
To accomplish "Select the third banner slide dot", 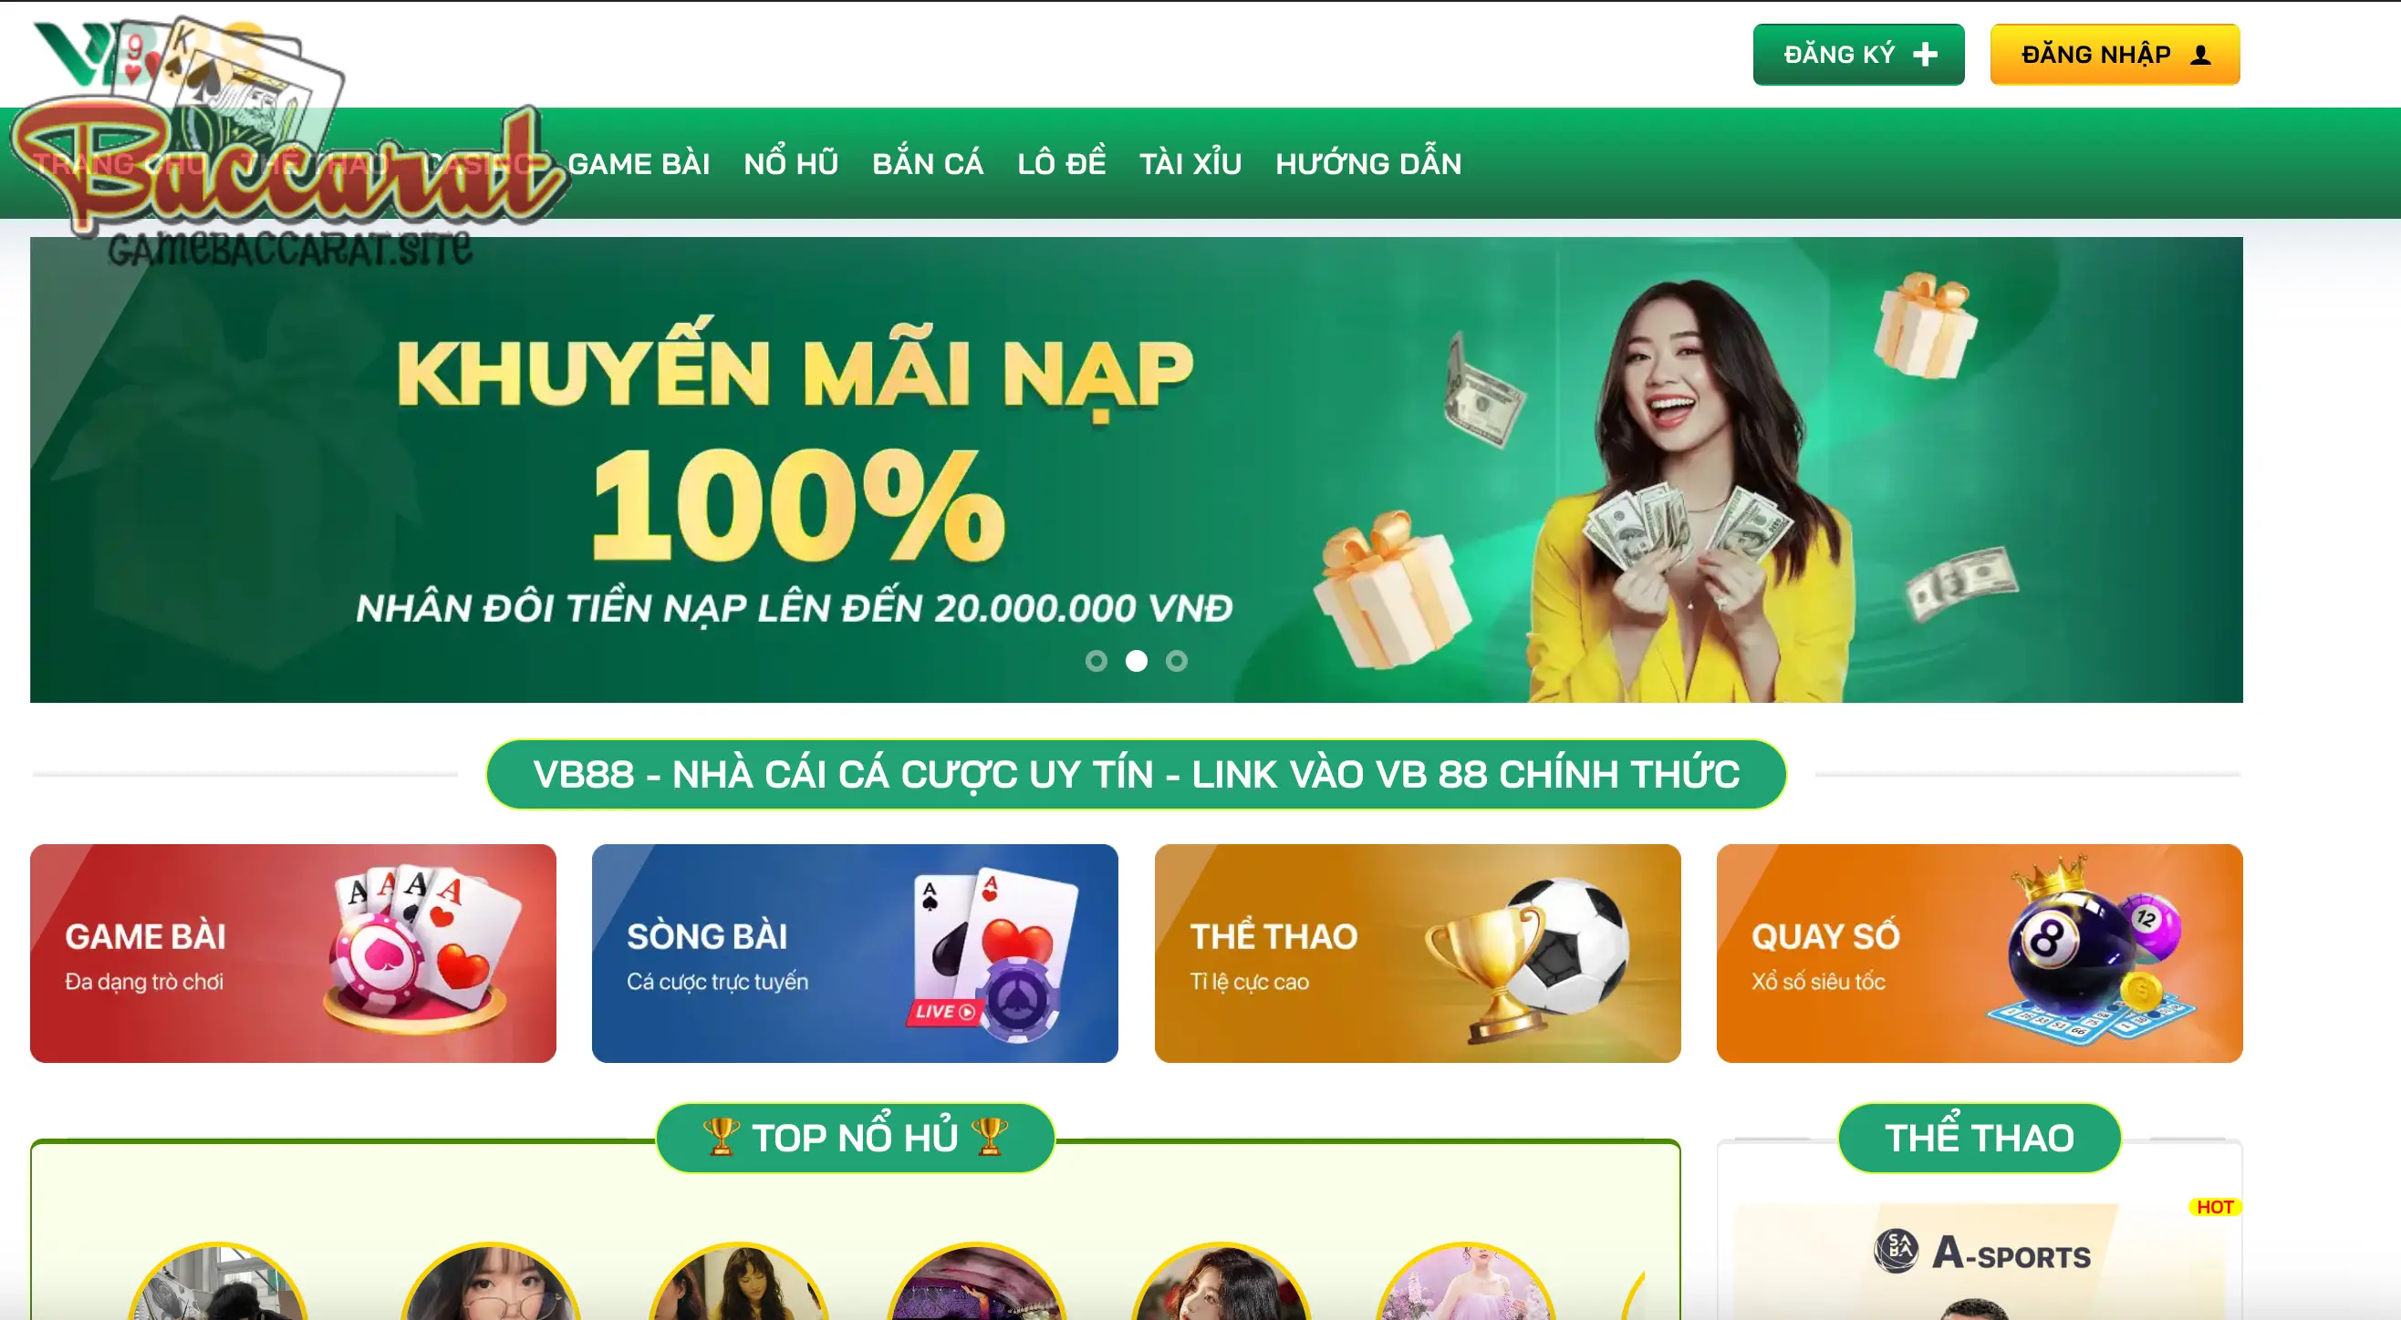I will pos(1176,661).
